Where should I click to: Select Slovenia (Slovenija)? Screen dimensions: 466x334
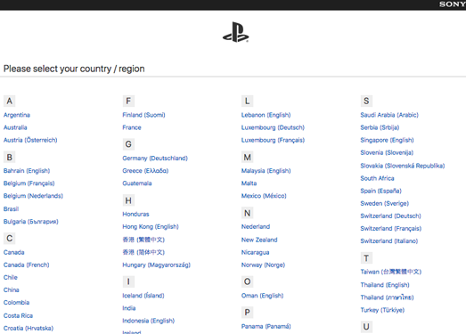tap(387, 152)
